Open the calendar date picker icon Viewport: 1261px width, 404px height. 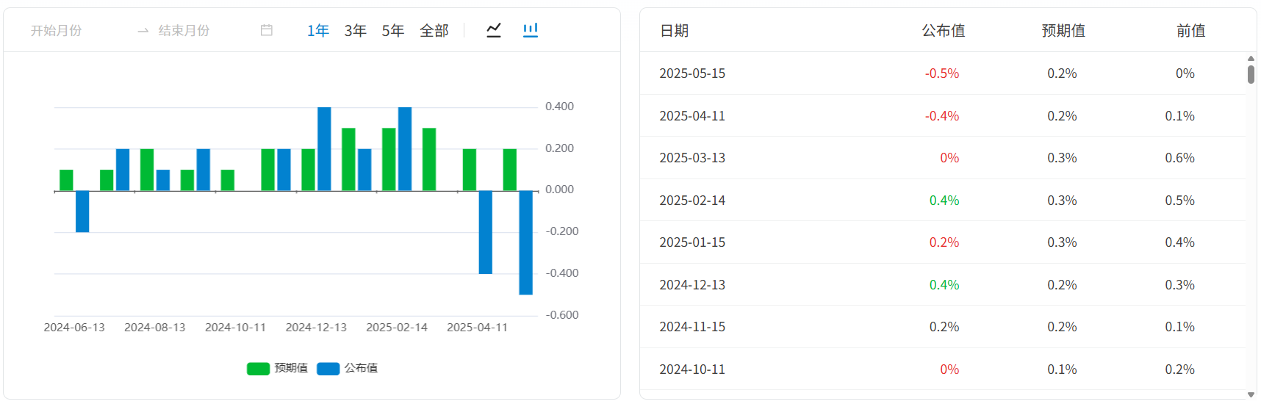tap(267, 30)
